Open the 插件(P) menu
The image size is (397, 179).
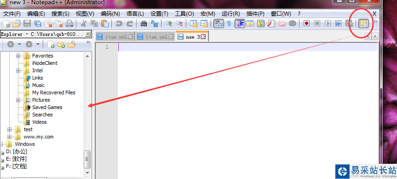point(255,14)
